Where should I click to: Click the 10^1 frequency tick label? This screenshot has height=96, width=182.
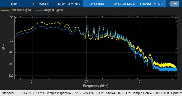(x=139, y=82)
